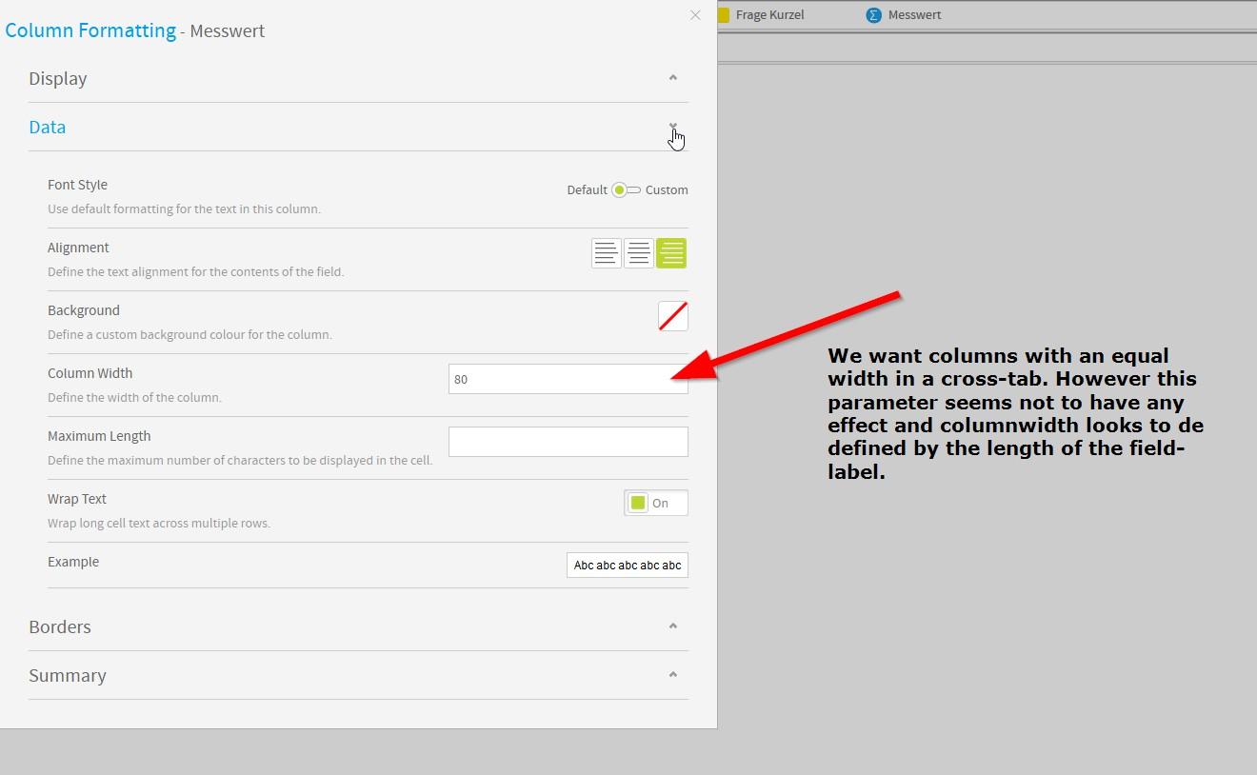Select center text alignment icon

pos(639,253)
